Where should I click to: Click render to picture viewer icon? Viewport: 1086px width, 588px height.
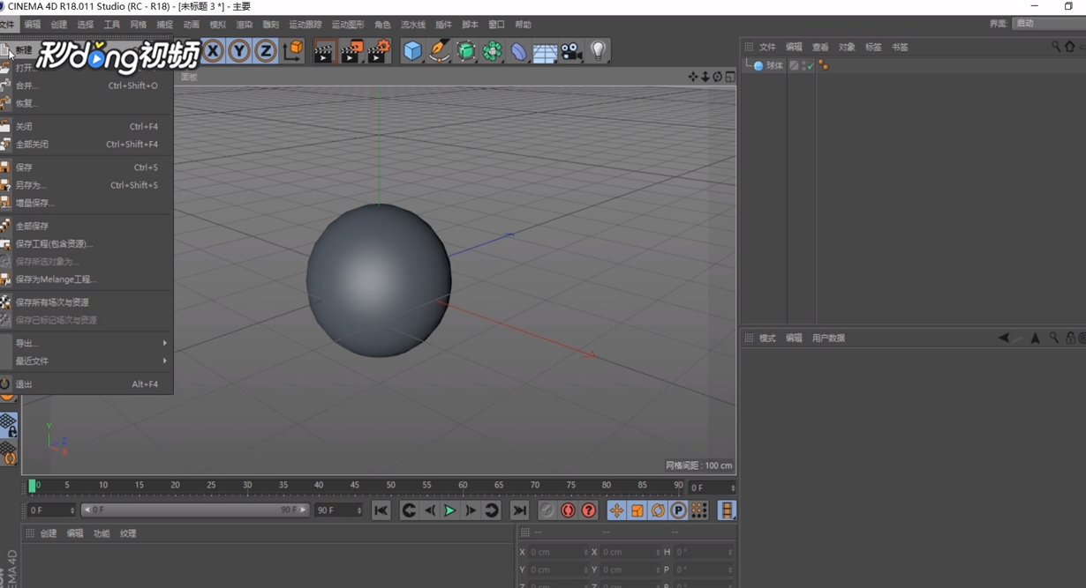tap(351, 51)
